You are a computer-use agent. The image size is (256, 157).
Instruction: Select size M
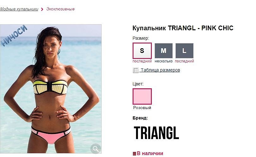click(x=164, y=51)
